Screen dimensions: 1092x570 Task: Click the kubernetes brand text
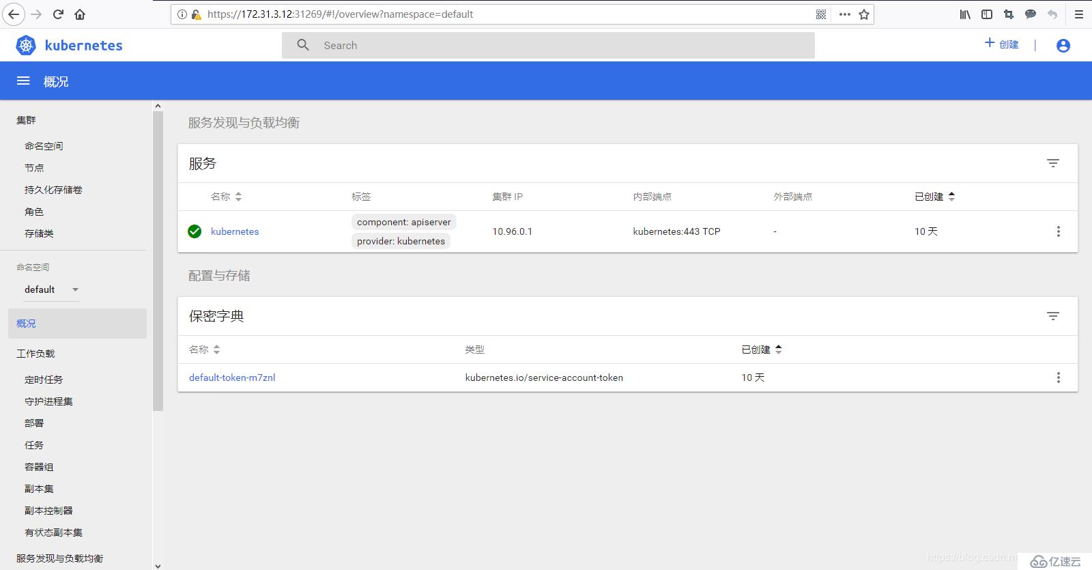click(x=83, y=46)
